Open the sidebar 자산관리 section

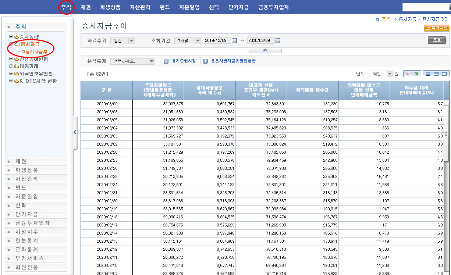click(36, 179)
